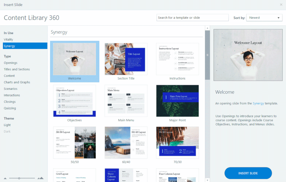Click the Search for a template field
286x182 pixels.
pyautogui.click(x=192, y=18)
